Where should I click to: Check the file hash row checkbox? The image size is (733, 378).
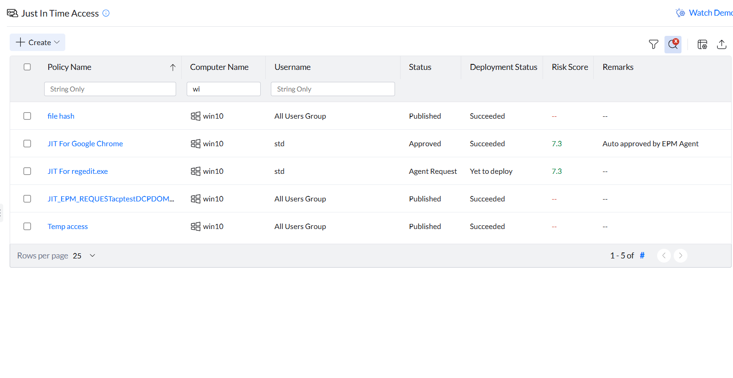(x=27, y=116)
